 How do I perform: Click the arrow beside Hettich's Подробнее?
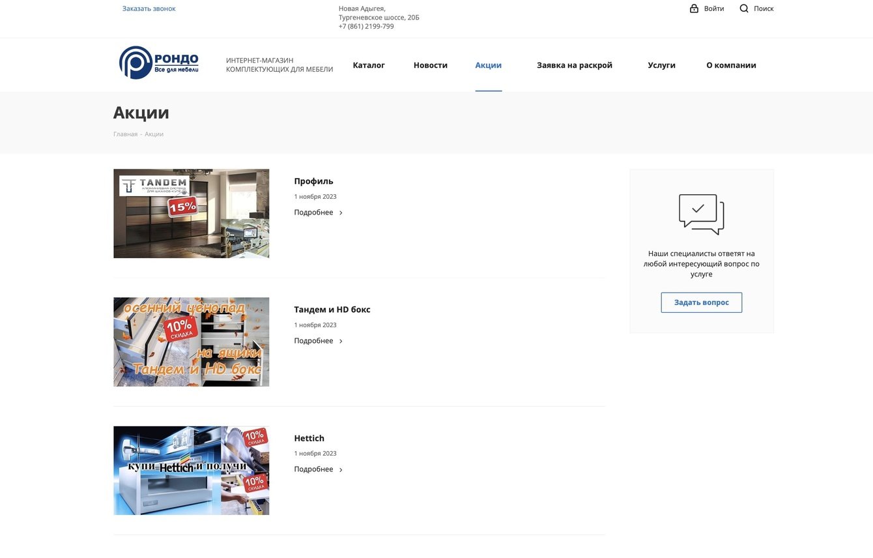pos(341,470)
